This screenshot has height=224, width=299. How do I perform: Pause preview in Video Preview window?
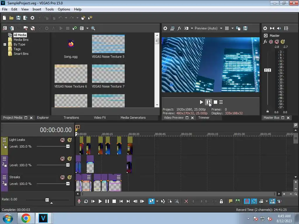tap(208, 102)
